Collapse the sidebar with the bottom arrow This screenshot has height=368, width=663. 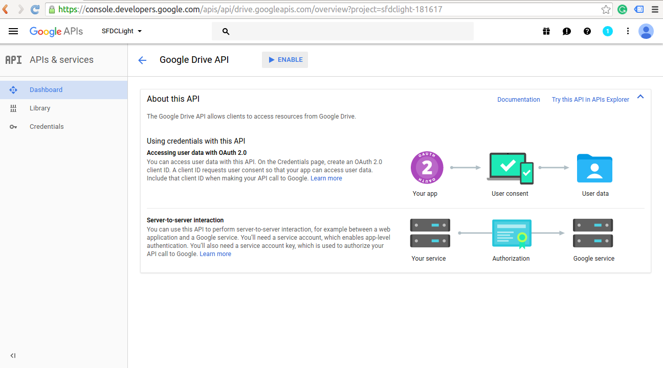[x=13, y=355]
